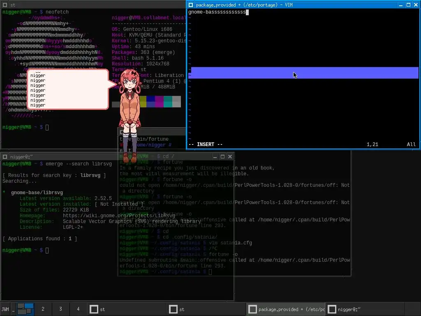Pick the blue color block in neofetch
This screenshot has width=421, height=316.
pos(150,102)
